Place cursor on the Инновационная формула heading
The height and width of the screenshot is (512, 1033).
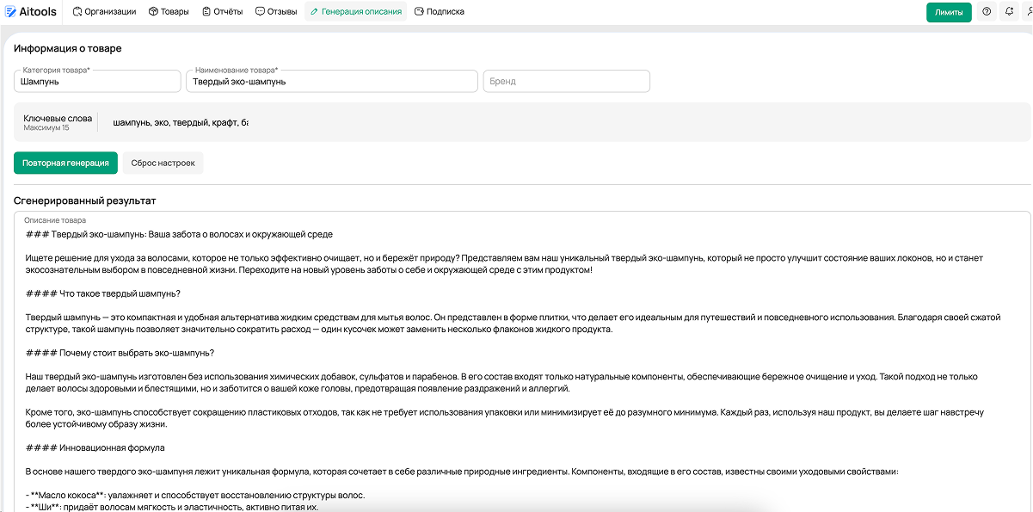pyautogui.click(x=95, y=448)
